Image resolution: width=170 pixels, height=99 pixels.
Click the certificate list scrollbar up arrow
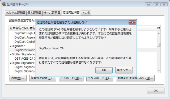(159, 33)
